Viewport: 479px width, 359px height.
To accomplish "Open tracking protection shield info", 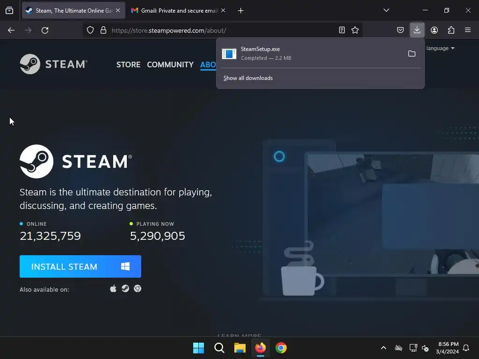I will pos(90,30).
